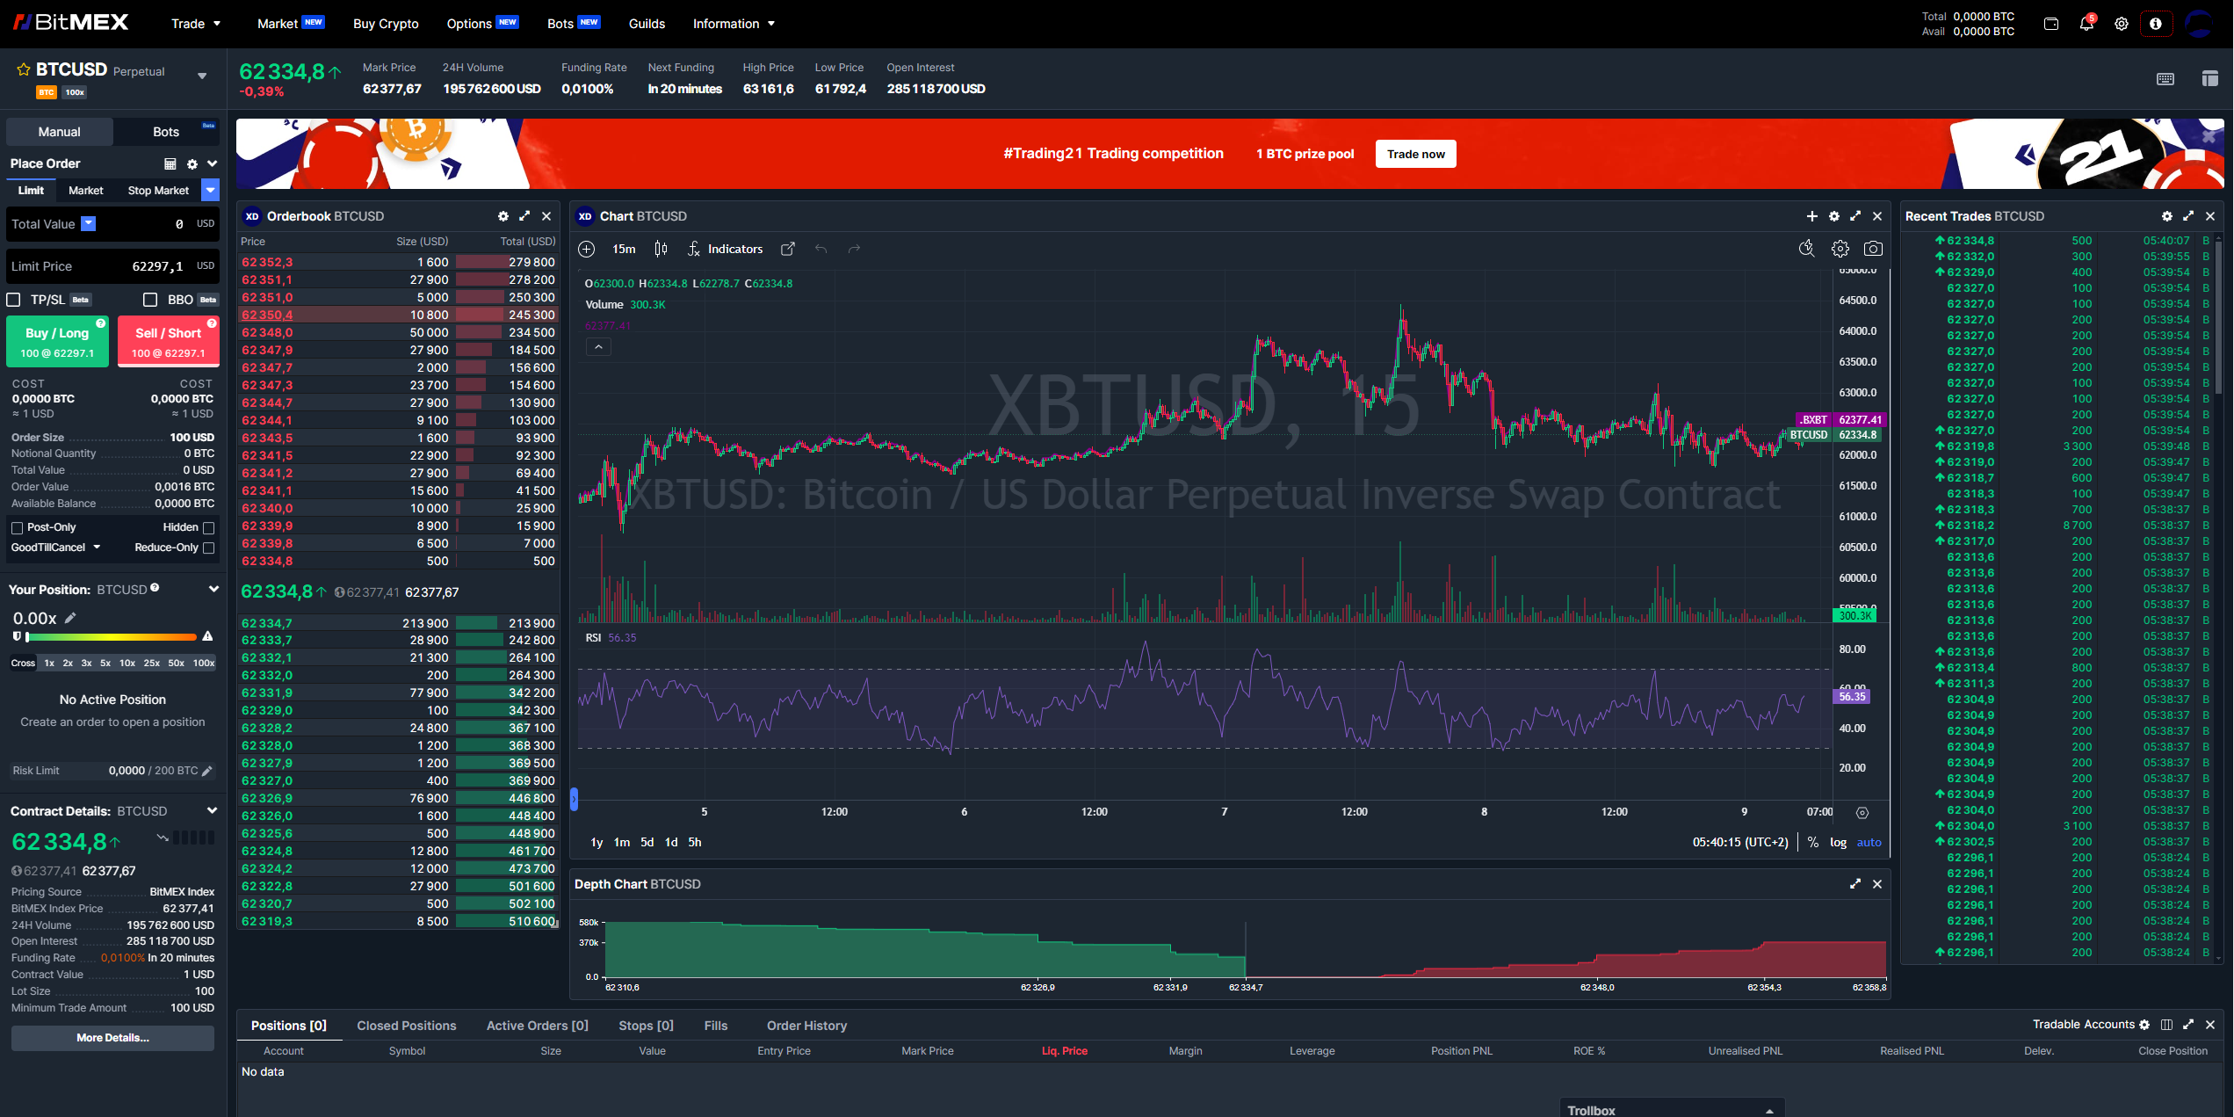Edit Risk Limit pencil icon
The width and height of the screenshot is (2234, 1117).
(207, 771)
